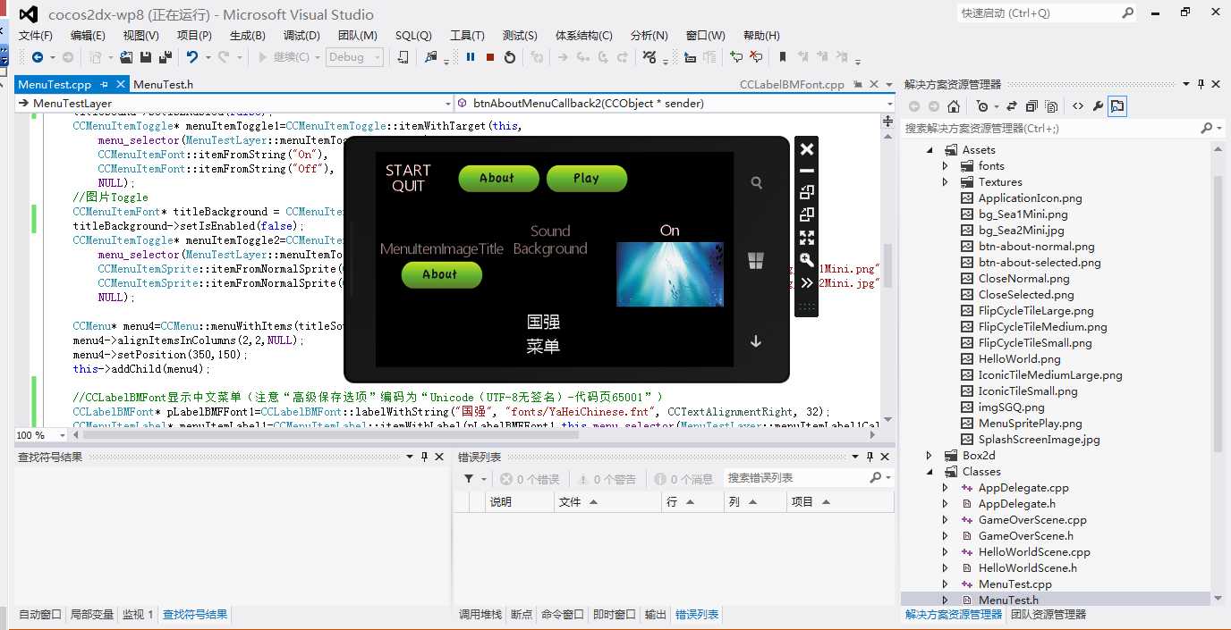Click the Undo toolbar icon
1231x630 pixels.
click(192, 57)
